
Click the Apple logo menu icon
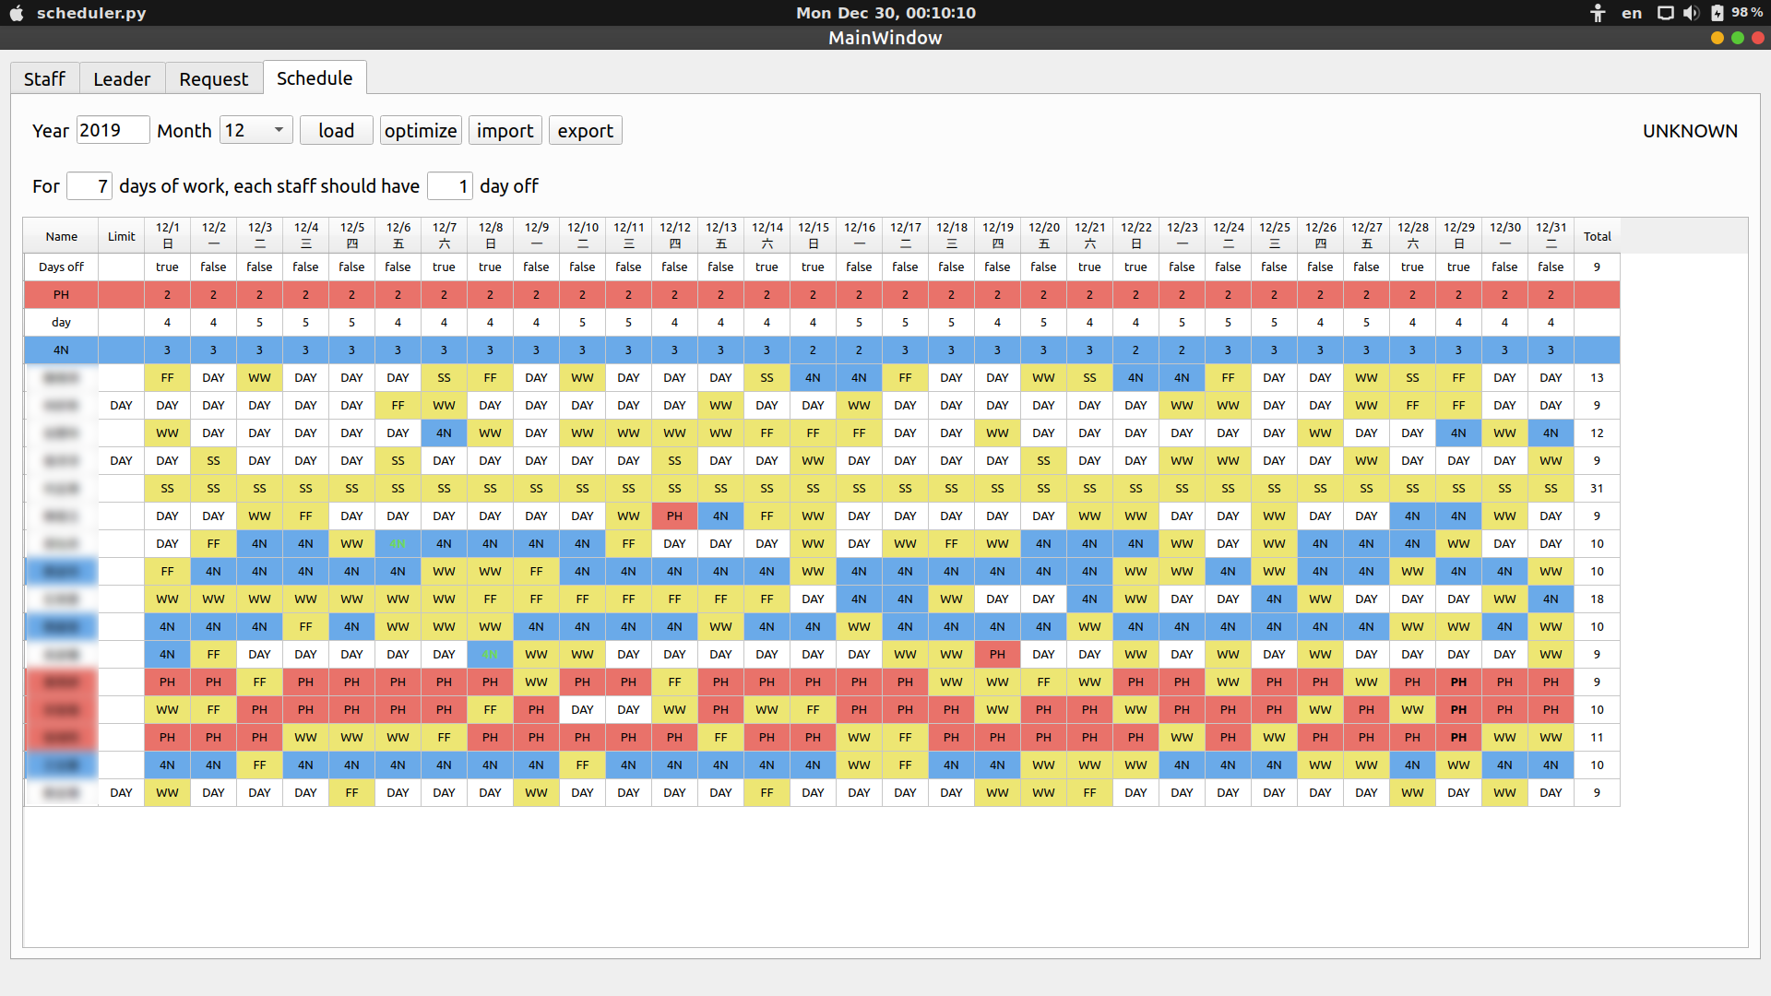[17, 13]
